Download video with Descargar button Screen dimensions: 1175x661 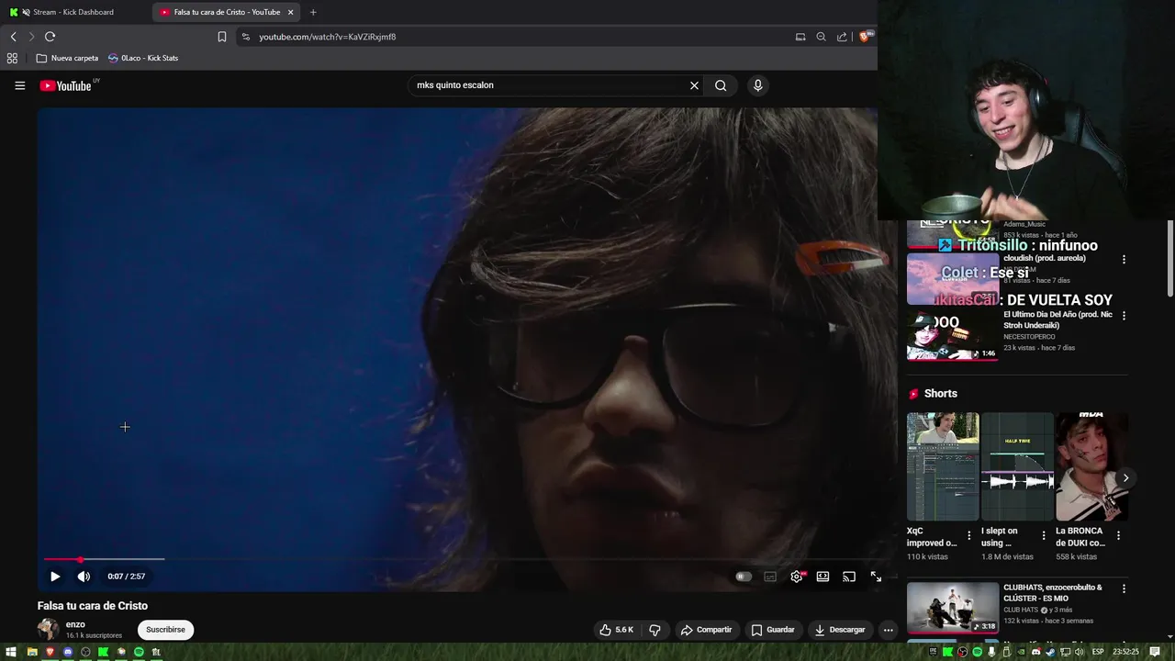(839, 630)
